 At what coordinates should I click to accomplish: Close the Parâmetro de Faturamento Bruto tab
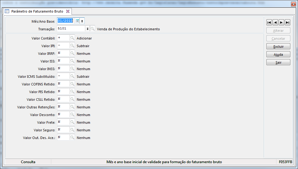click(x=68, y=11)
